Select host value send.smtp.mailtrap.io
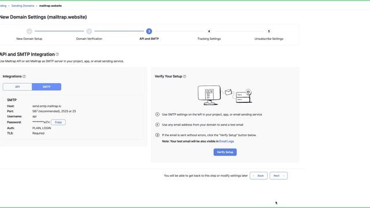The image size is (370, 208). 47,106
